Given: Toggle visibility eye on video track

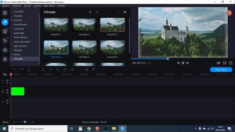Looking at the screenshot, I should (x=7, y=90).
